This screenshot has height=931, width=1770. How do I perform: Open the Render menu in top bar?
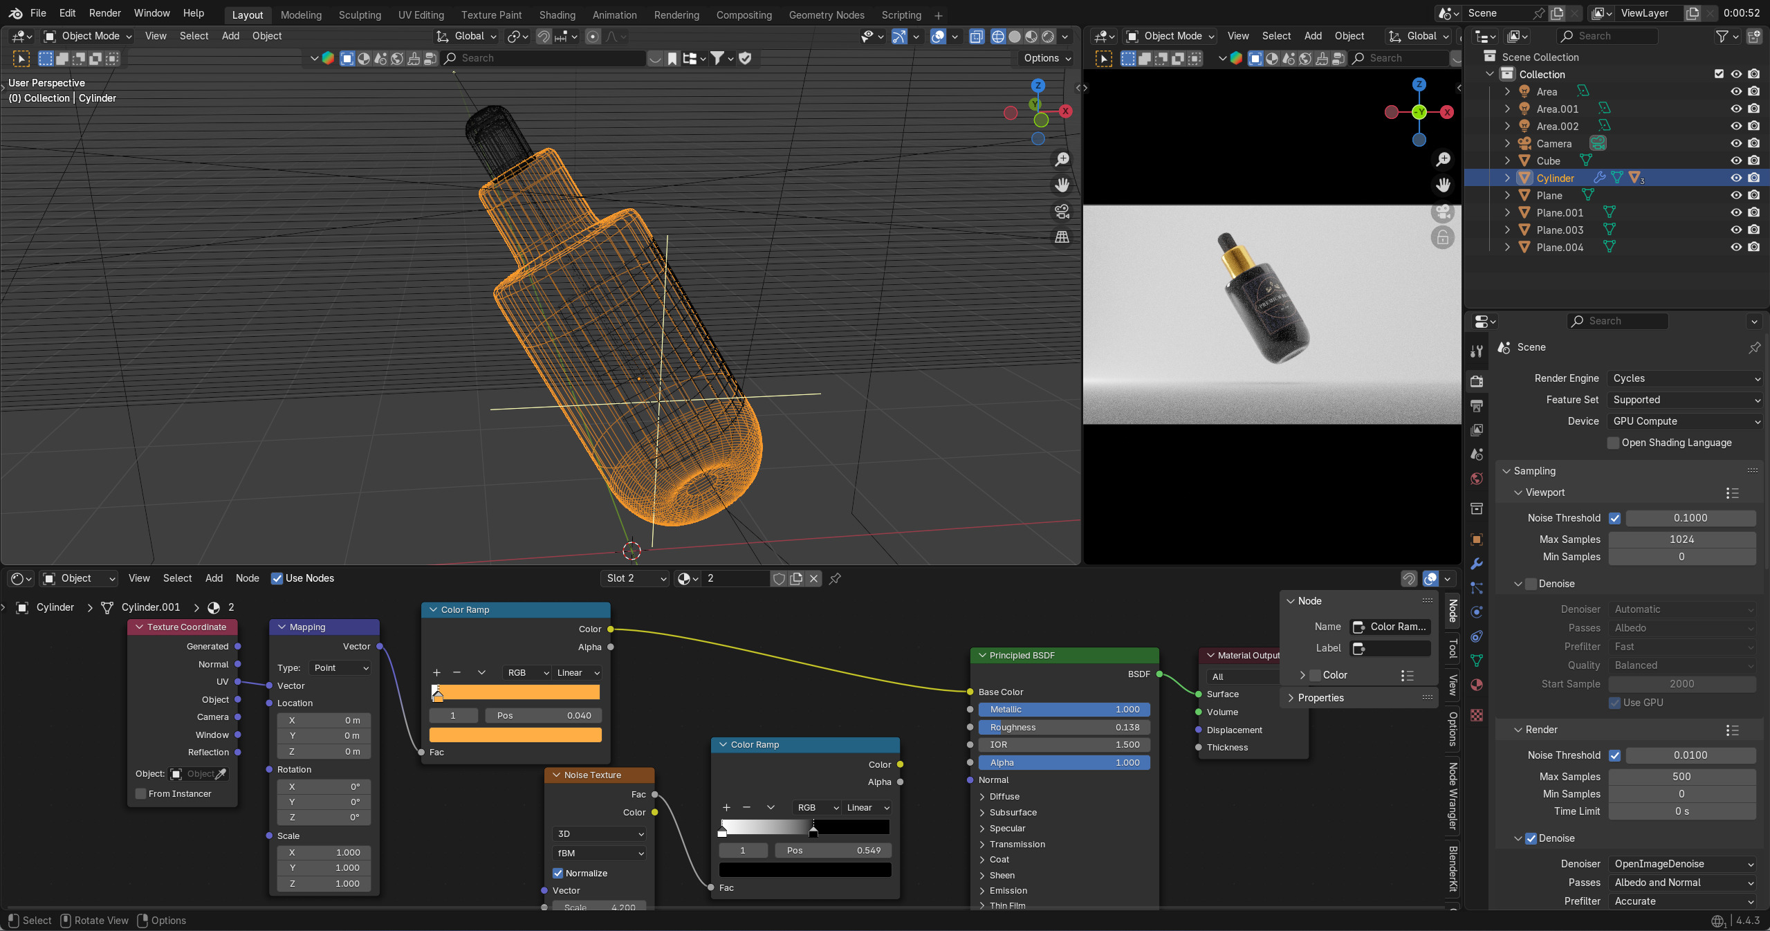[x=104, y=13]
